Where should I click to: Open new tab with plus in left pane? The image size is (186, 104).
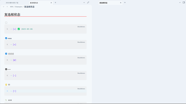tap(56, 3)
